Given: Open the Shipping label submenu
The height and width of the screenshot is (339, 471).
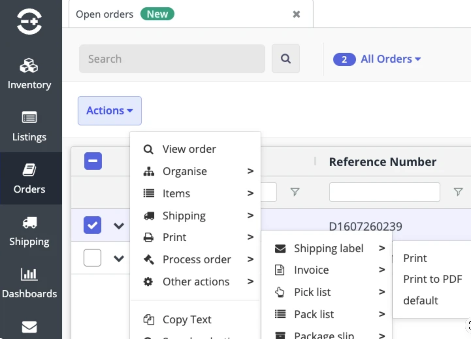Looking at the screenshot, I should (x=327, y=248).
